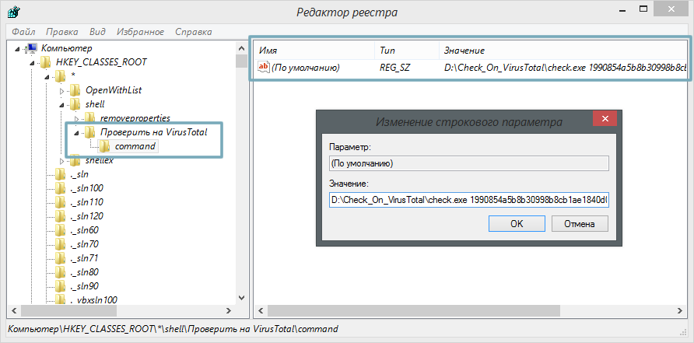The image size is (694, 343).
Task: Click the Проверить на VirusTotal tree label
Action: coord(153,132)
